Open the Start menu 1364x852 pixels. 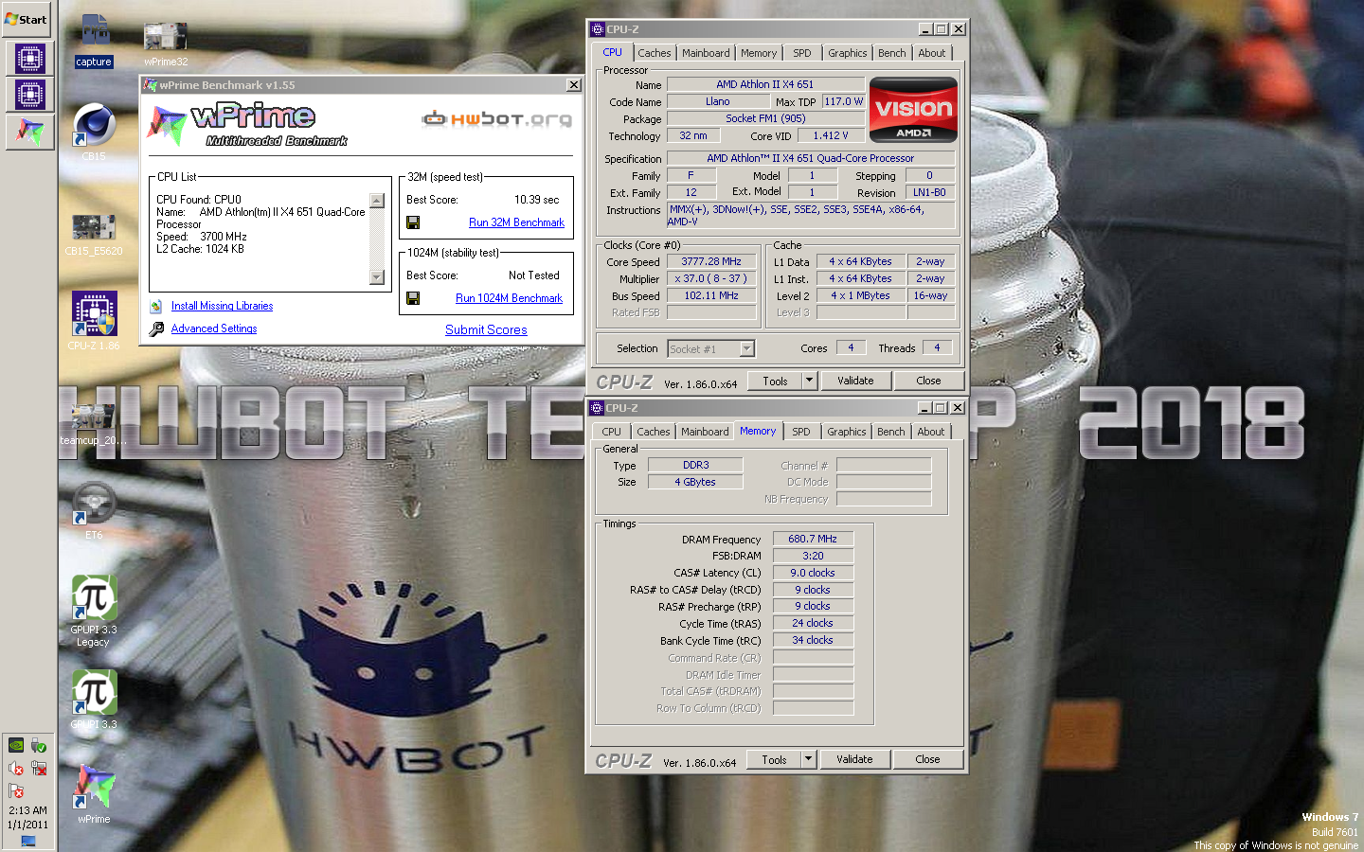(x=27, y=19)
